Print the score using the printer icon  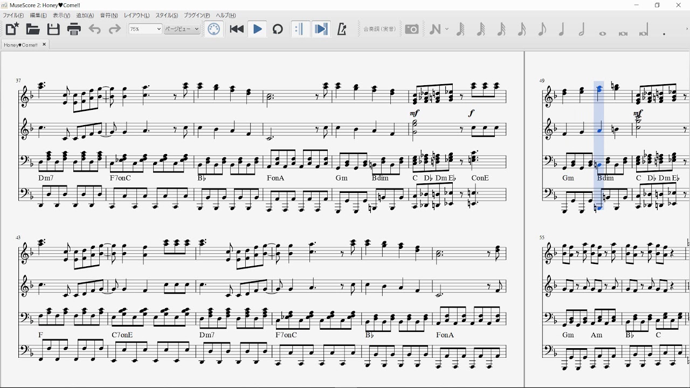point(74,29)
